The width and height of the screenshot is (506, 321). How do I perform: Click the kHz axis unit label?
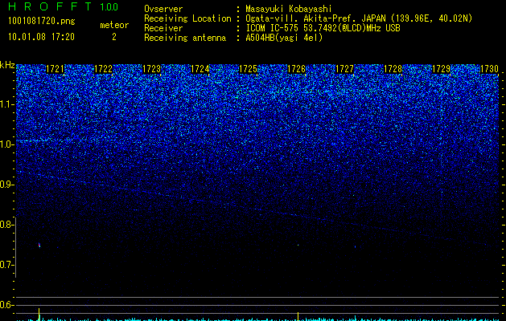coord(7,65)
